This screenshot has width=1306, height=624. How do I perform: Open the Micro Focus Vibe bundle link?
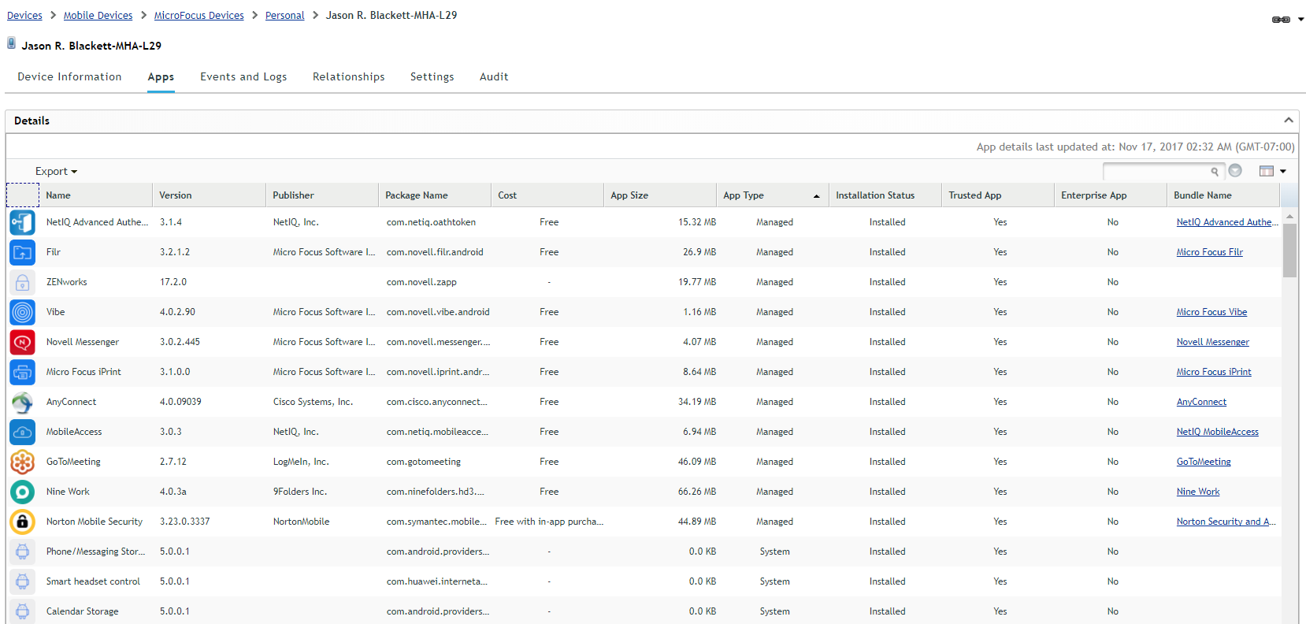click(x=1211, y=312)
